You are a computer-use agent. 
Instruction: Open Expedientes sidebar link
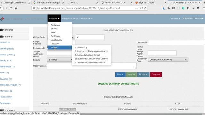point(5,103)
